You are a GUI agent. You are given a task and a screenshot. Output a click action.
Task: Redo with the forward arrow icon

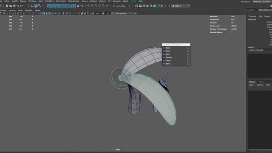click(x=22, y=6)
